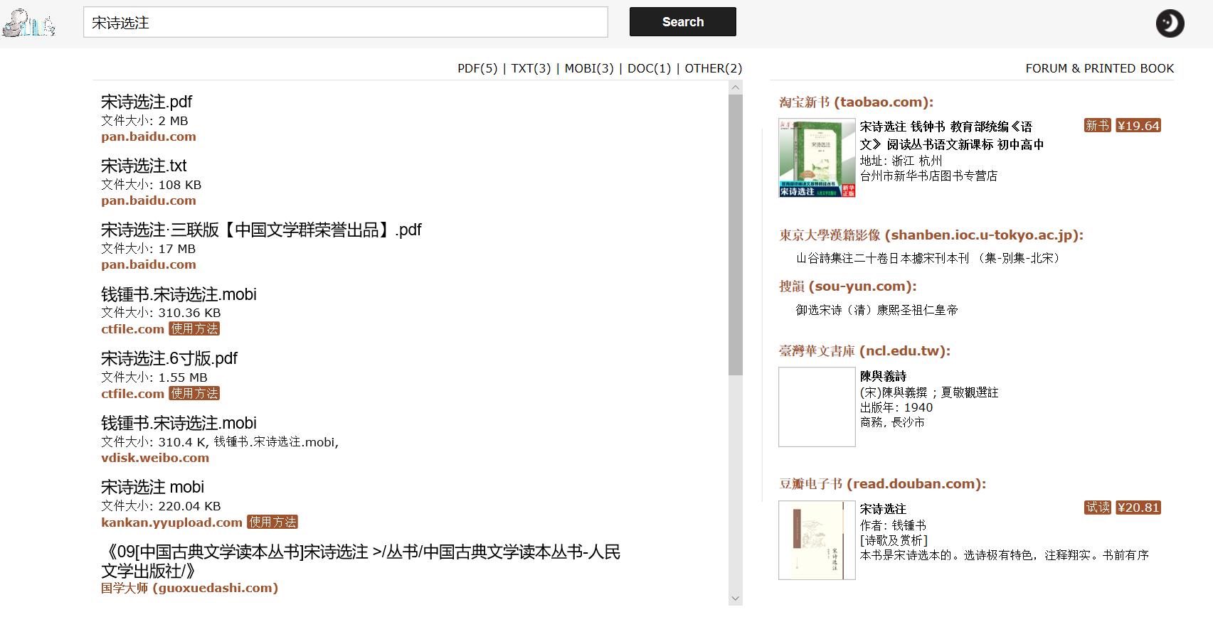Open Douban 宋诗选注 title link
This screenshot has width=1213, height=617.
(x=883, y=509)
